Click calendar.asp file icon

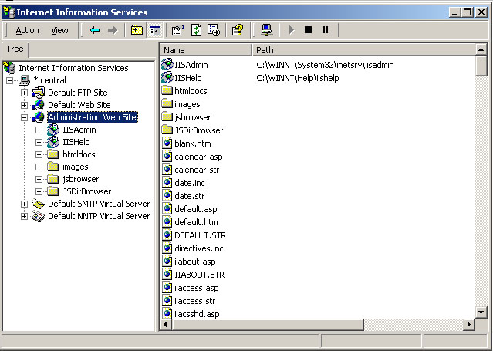click(x=167, y=157)
